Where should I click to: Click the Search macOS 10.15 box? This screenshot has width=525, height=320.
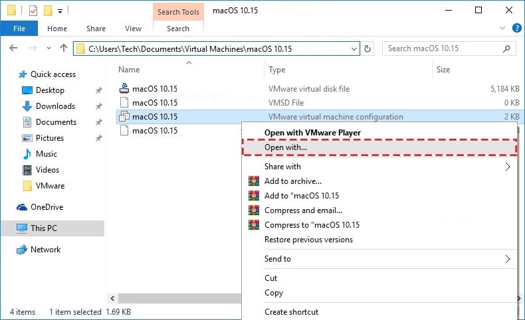point(449,48)
